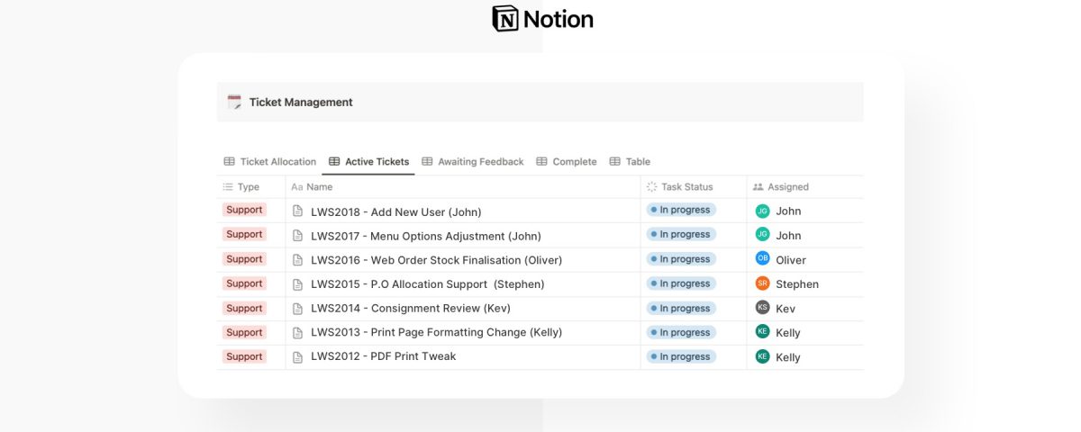Open the Awaiting Feedback tab
1081x432 pixels.
[x=472, y=162]
